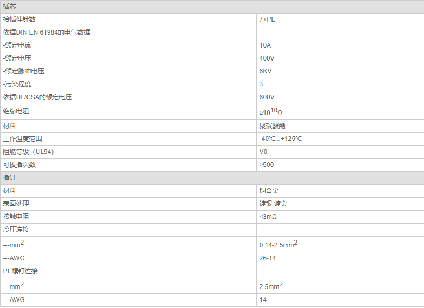
Task: Select the ≤3mΩ contact resistance value
Action: pyautogui.click(x=268, y=217)
